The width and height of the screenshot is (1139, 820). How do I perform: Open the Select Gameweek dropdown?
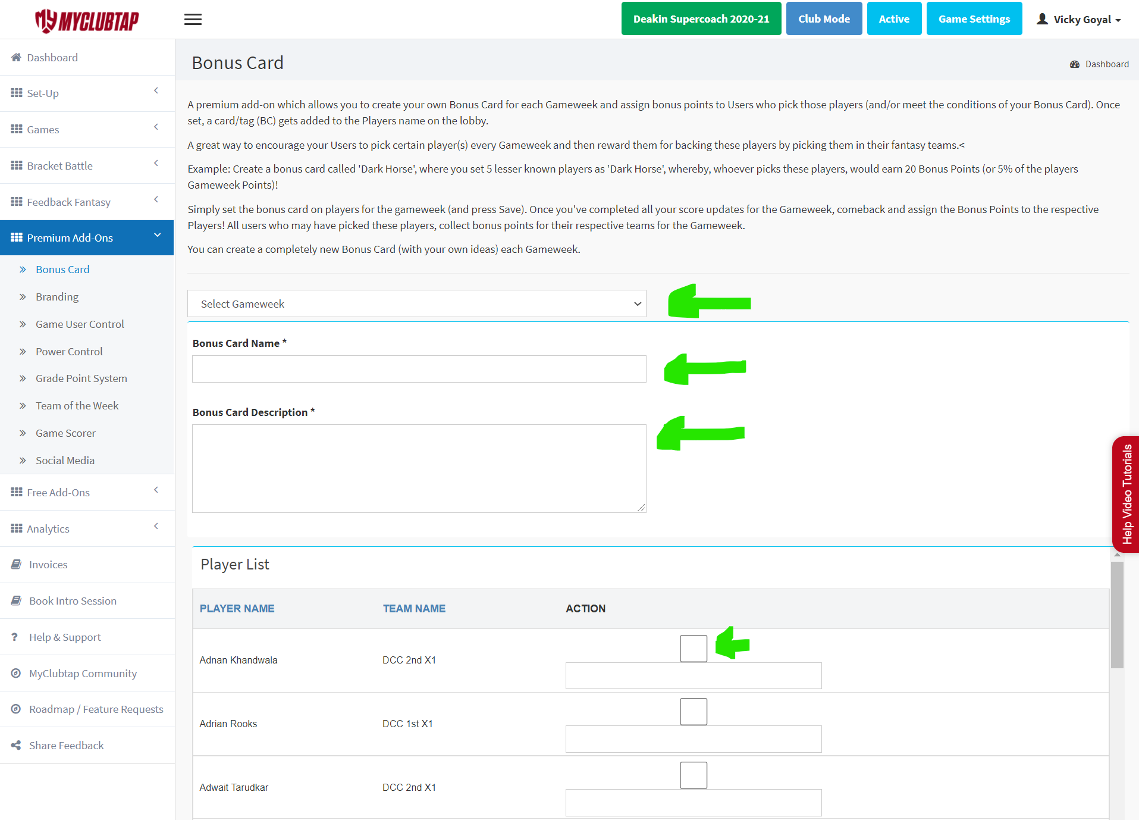417,303
